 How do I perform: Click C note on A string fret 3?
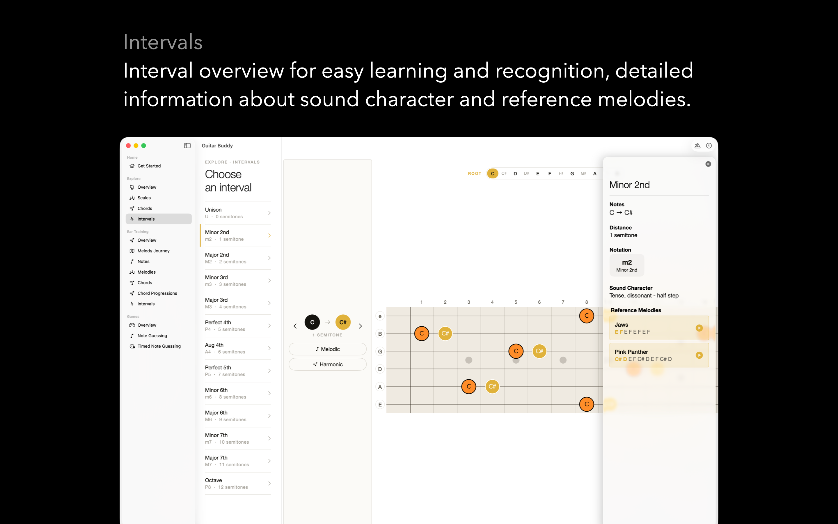pos(468,386)
